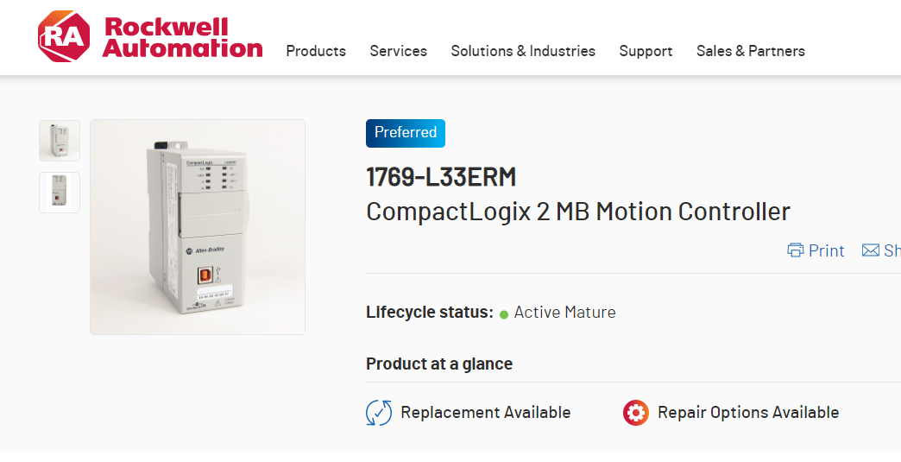Open the Repair Options Available link
Image resolution: width=901 pixels, height=462 pixels.
[x=747, y=413]
